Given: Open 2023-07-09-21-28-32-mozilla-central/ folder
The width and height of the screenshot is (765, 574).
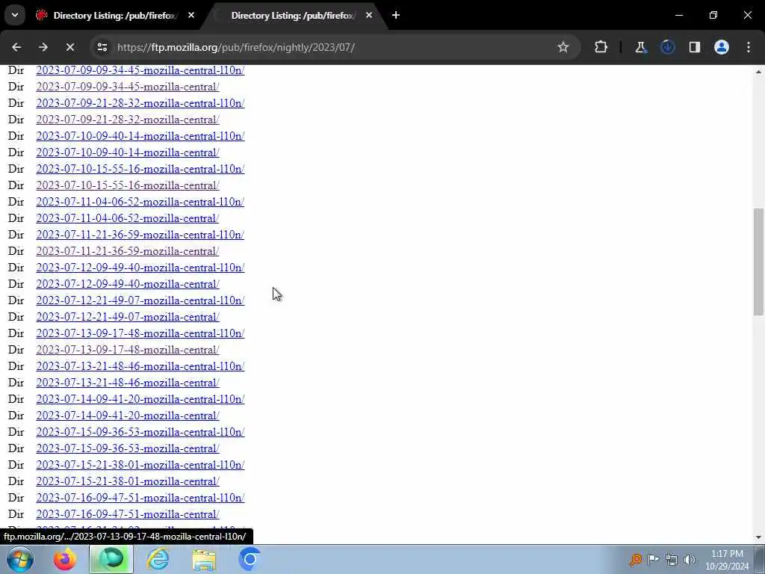Looking at the screenshot, I should pos(127,120).
